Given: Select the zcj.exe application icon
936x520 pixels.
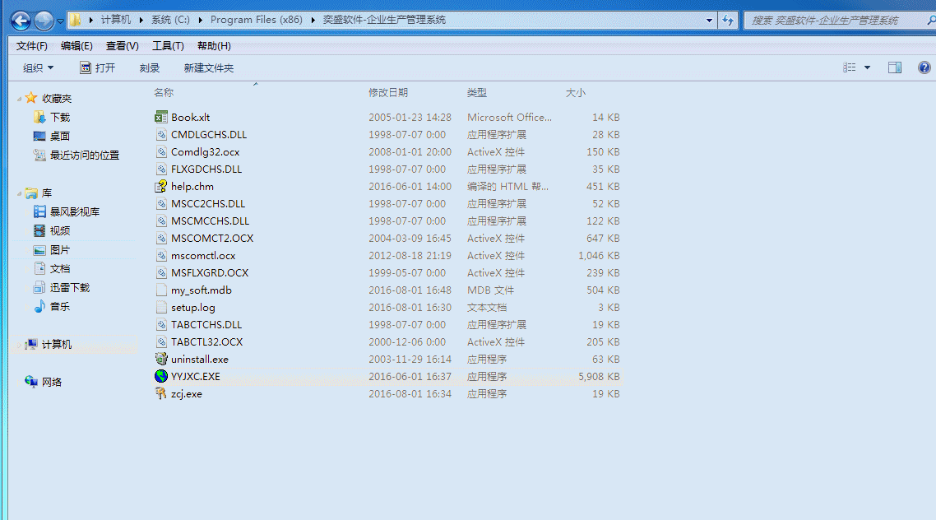Looking at the screenshot, I should tap(160, 393).
